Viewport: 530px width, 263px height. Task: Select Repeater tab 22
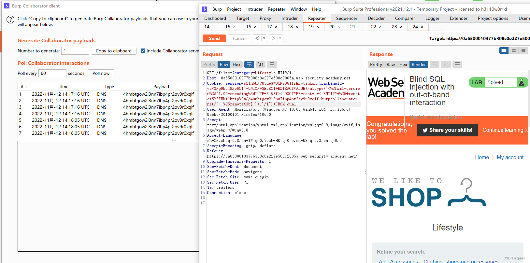coord(374,27)
